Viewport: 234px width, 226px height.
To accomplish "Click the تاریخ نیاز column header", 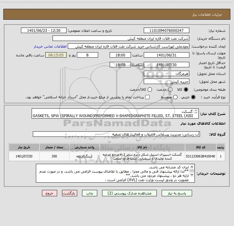I will click(24, 147).
